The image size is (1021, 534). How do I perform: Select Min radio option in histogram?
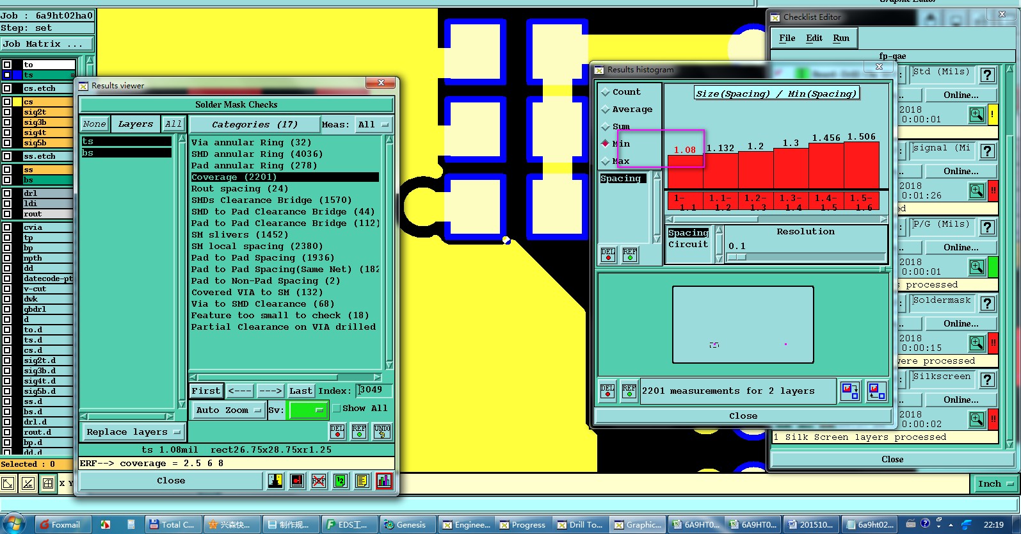(x=606, y=143)
